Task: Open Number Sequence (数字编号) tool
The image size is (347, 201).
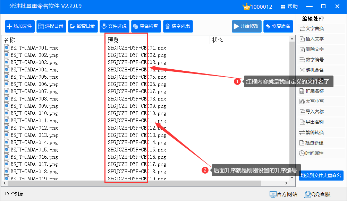Action: (312, 60)
